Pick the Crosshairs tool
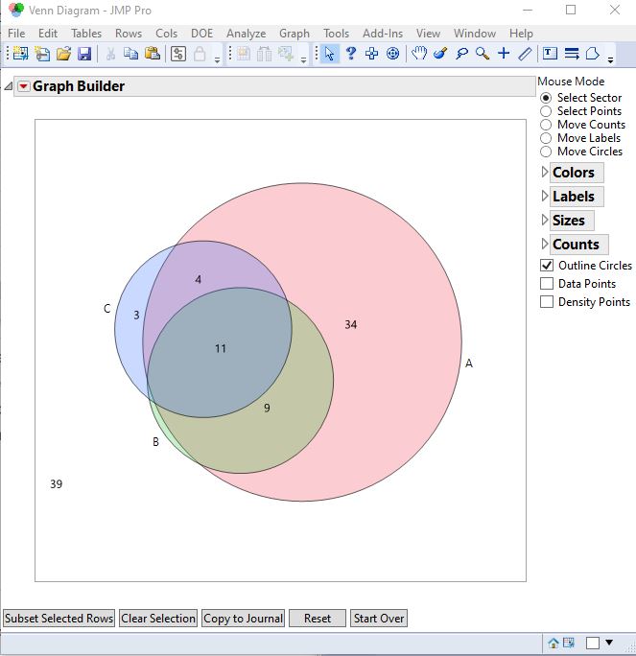The height and width of the screenshot is (656, 636). pos(504,54)
